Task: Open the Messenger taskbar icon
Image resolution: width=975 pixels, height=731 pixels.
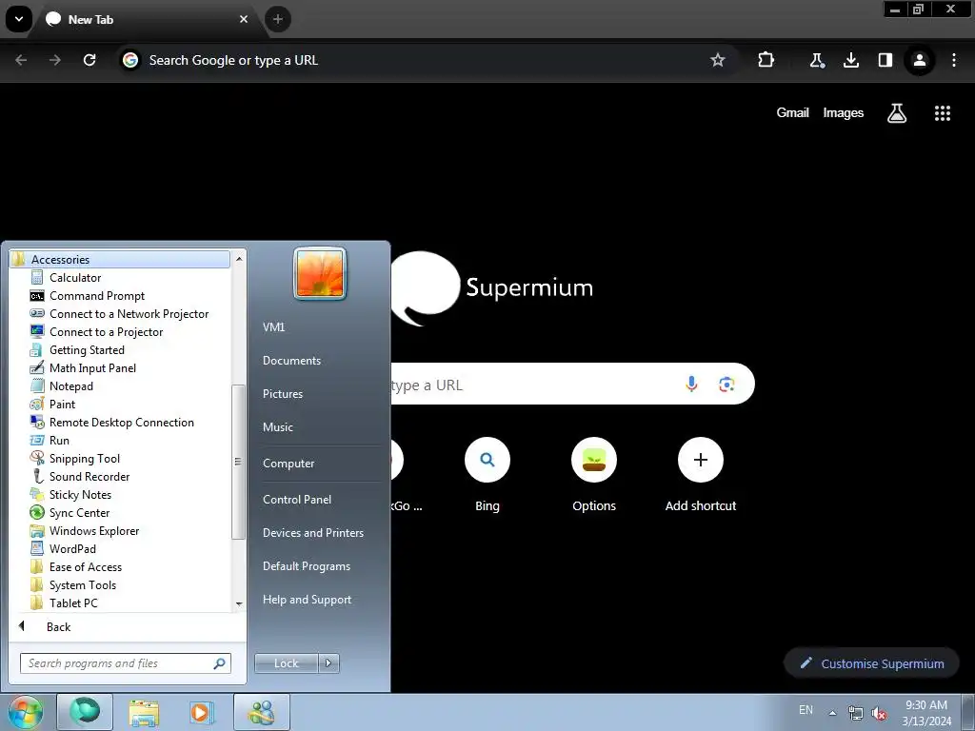Action: pyautogui.click(x=262, y=712)
